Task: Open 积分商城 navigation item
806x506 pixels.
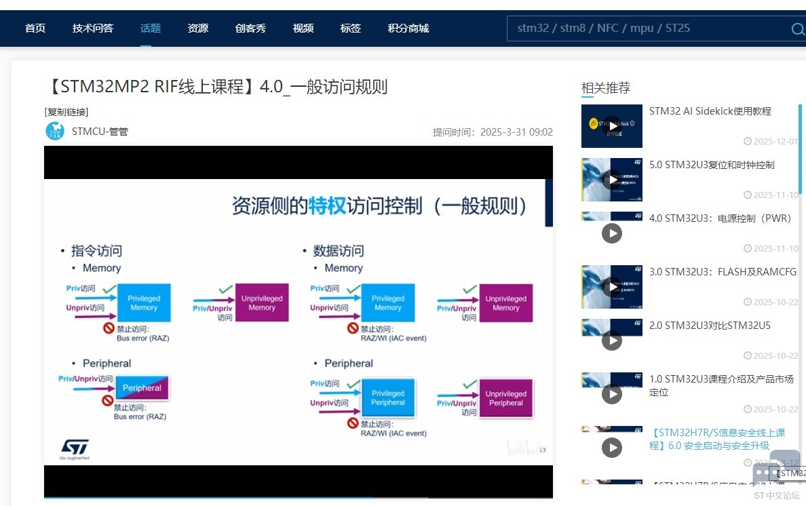Action: tap(408, 28)
